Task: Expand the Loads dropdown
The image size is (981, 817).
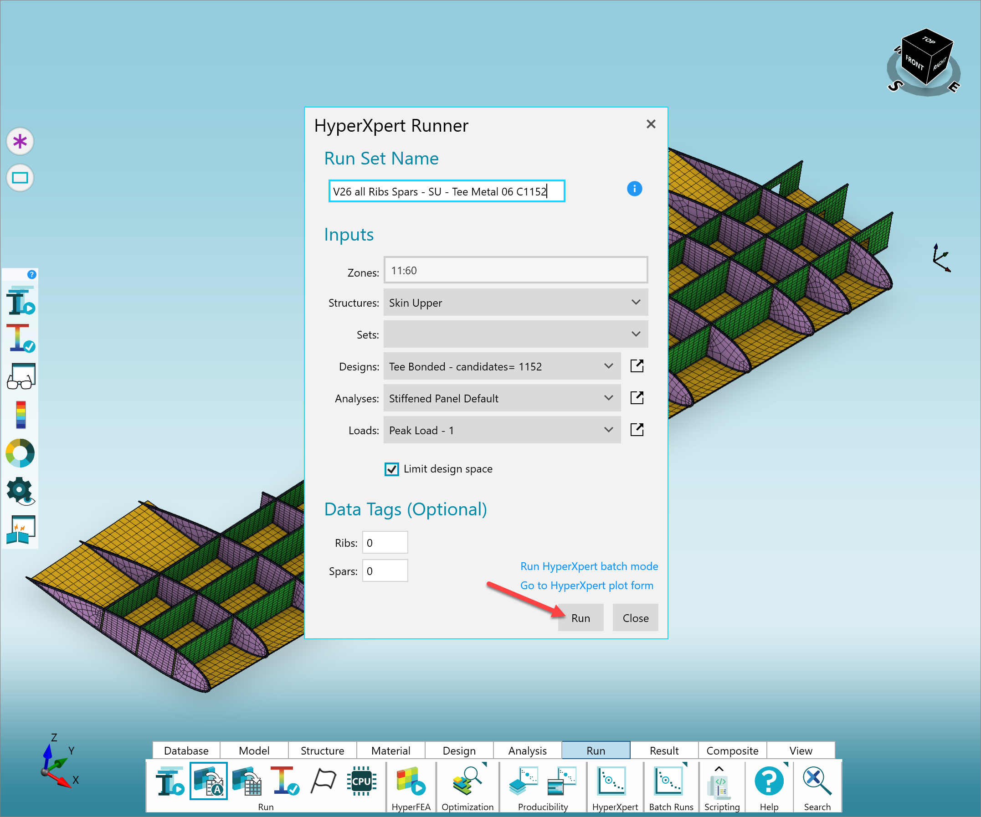Action: tap(502, 429)
